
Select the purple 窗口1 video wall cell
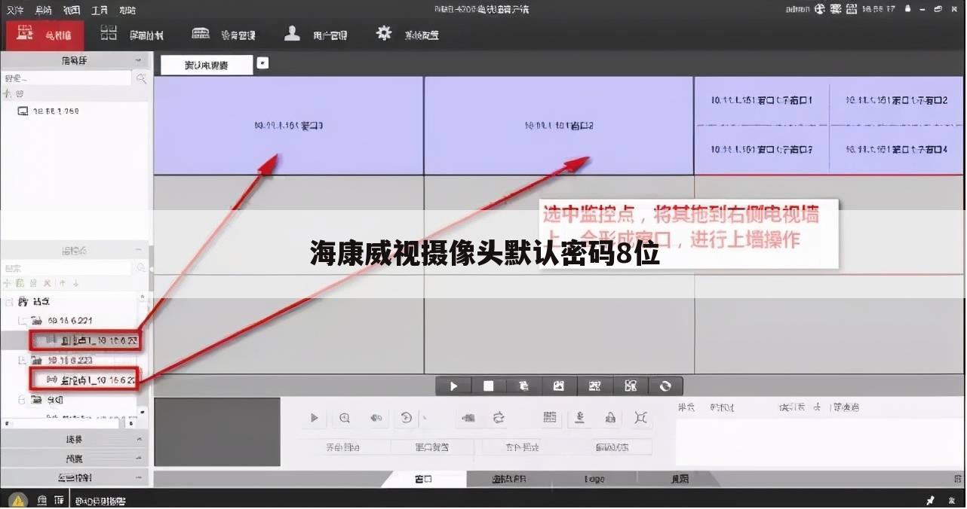[289, 126]
